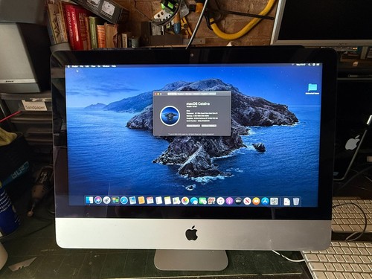Switch to Storage tab in About This Mac

(x=188, y=94)
